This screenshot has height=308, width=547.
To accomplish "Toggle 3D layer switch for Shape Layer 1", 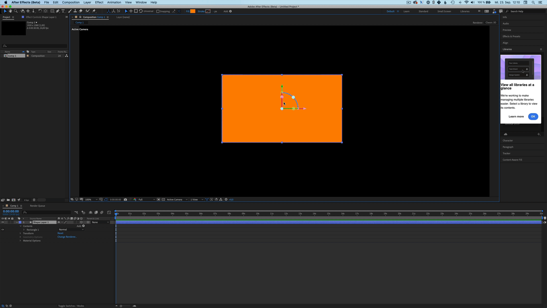I will pos(81,222).
